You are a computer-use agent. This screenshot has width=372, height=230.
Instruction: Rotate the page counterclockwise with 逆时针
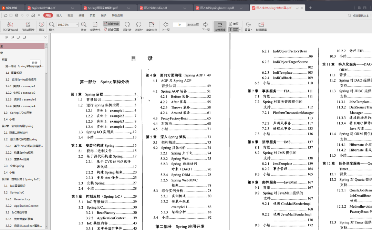(x=138, y=26)
